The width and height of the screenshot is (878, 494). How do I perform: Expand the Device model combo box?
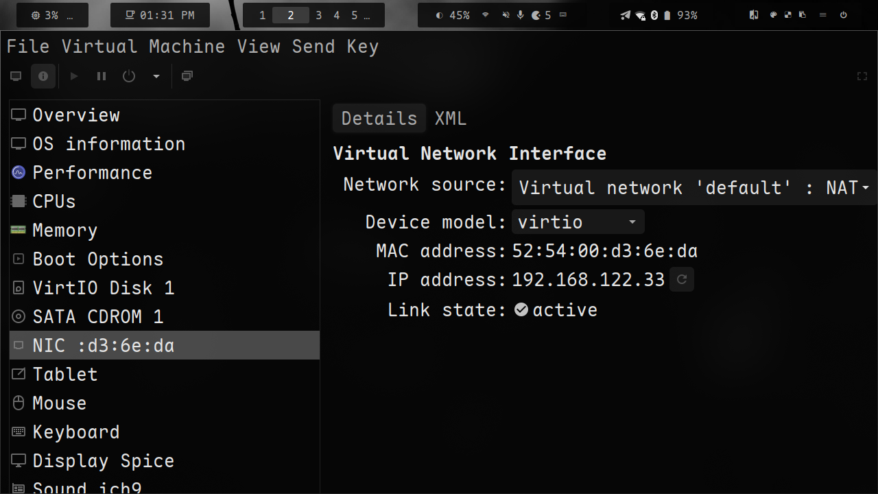(578, 222)
